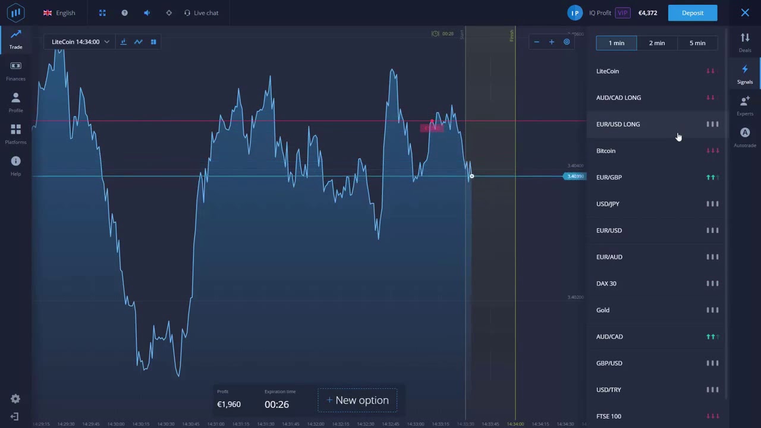
Task: Click the signals panel scrollbar
Action: tap(727, 214)
